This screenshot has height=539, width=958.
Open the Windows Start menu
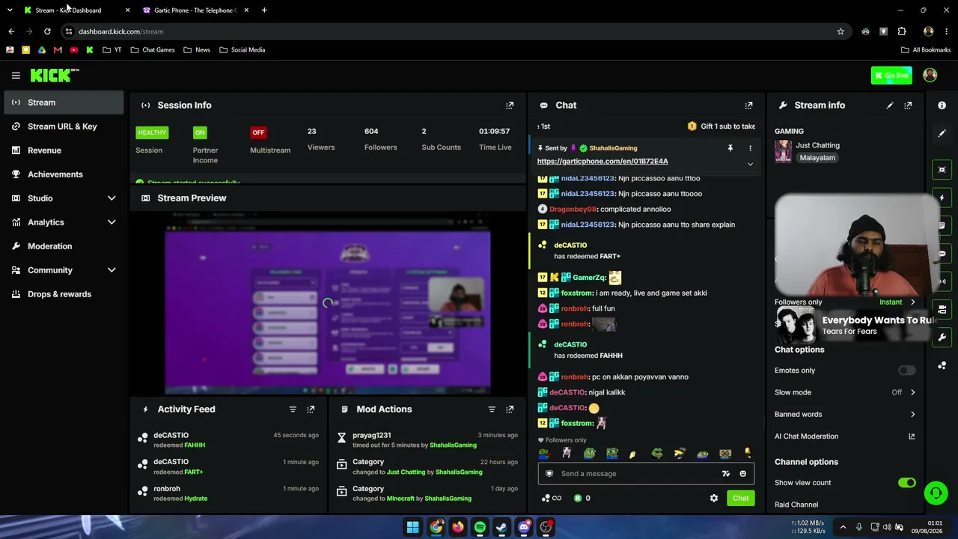click(x=413, y=527)
